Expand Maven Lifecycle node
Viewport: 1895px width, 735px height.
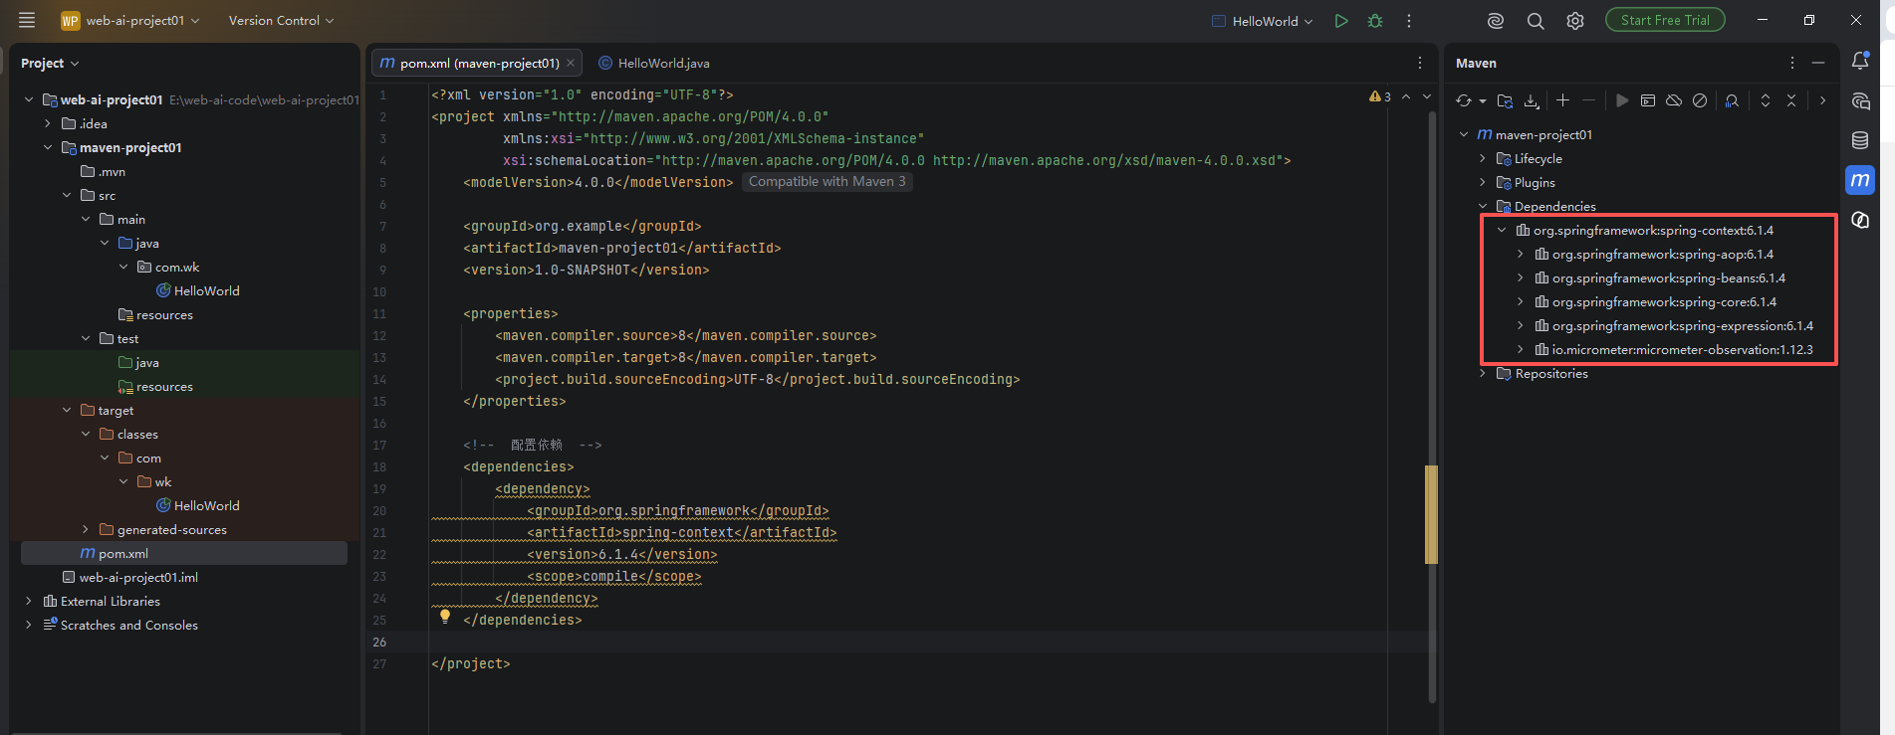pos(1483,158)
